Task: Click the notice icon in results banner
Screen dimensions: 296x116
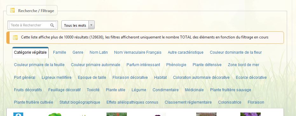Action: tap(15, 38)
